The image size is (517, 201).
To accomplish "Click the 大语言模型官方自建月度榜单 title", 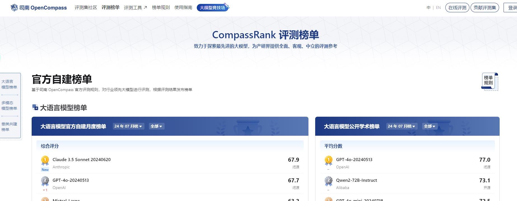I will [73, 126].
